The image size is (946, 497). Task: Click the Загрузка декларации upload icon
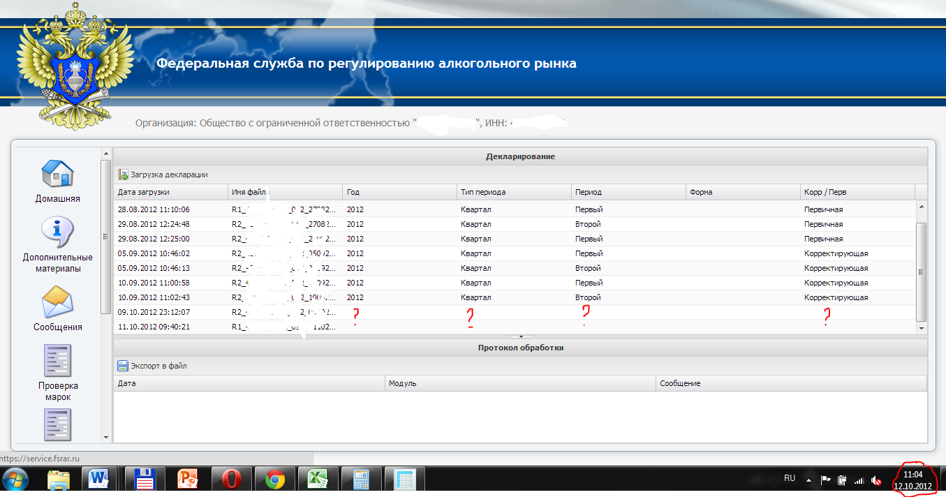point(124,175)
